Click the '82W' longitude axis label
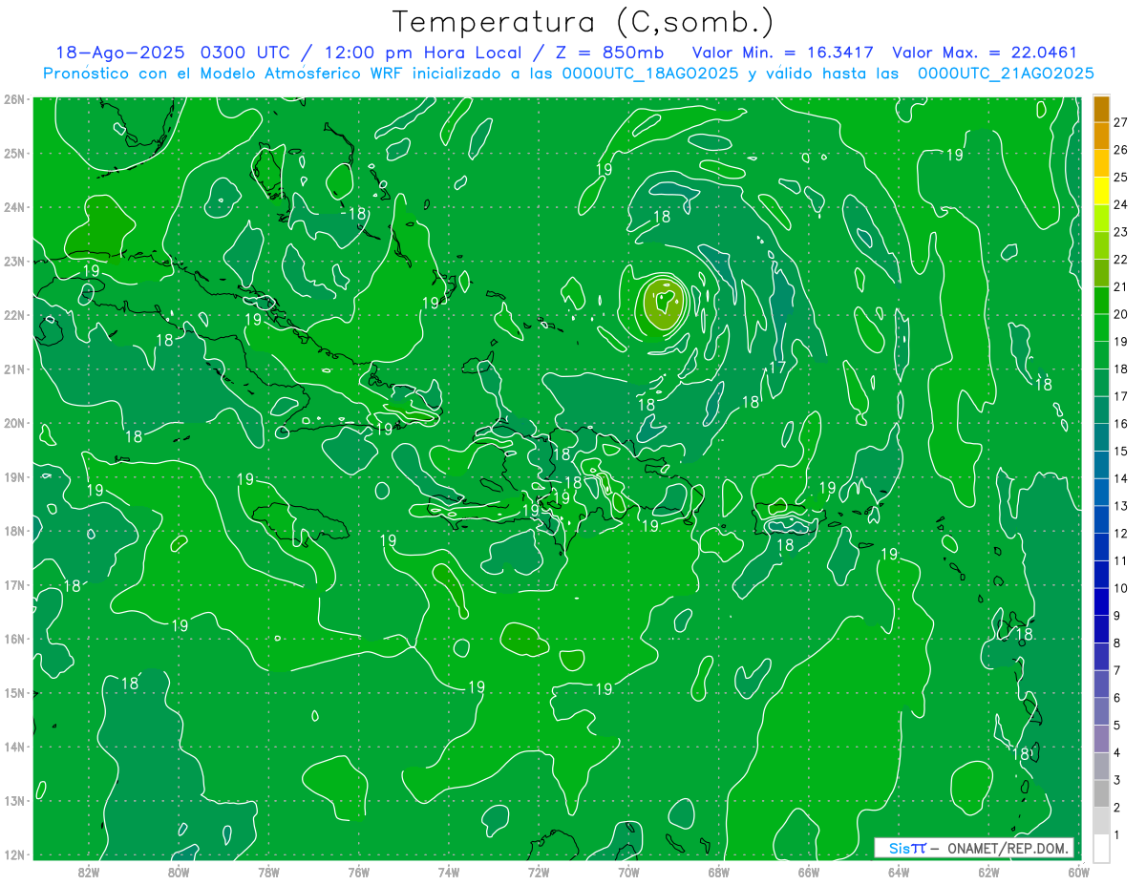Viewport: 1146px width, 885px height. (x=89, y=872)
